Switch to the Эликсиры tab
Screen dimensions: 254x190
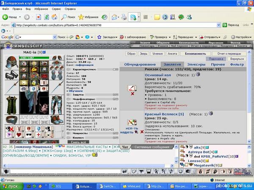pyautogui.click(x=196, y=64)
